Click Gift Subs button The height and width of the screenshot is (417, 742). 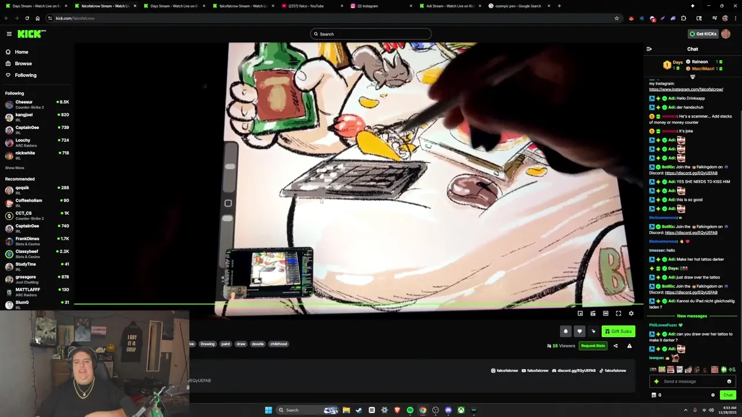pos(618,331)
